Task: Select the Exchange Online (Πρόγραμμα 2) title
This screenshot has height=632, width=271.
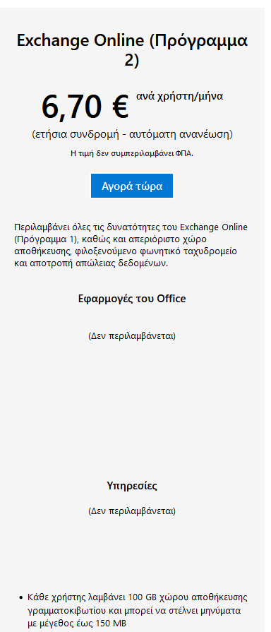Action: point(132,50)
